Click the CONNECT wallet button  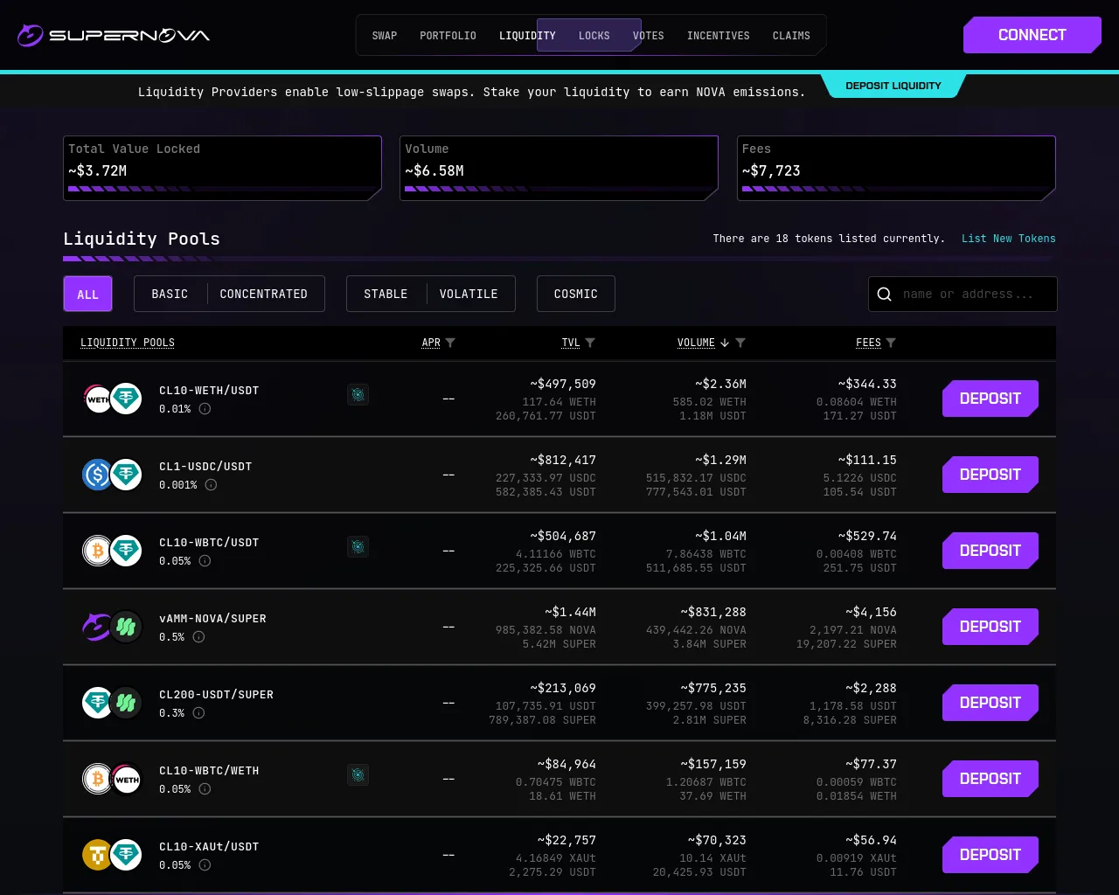click(1032, 35)
